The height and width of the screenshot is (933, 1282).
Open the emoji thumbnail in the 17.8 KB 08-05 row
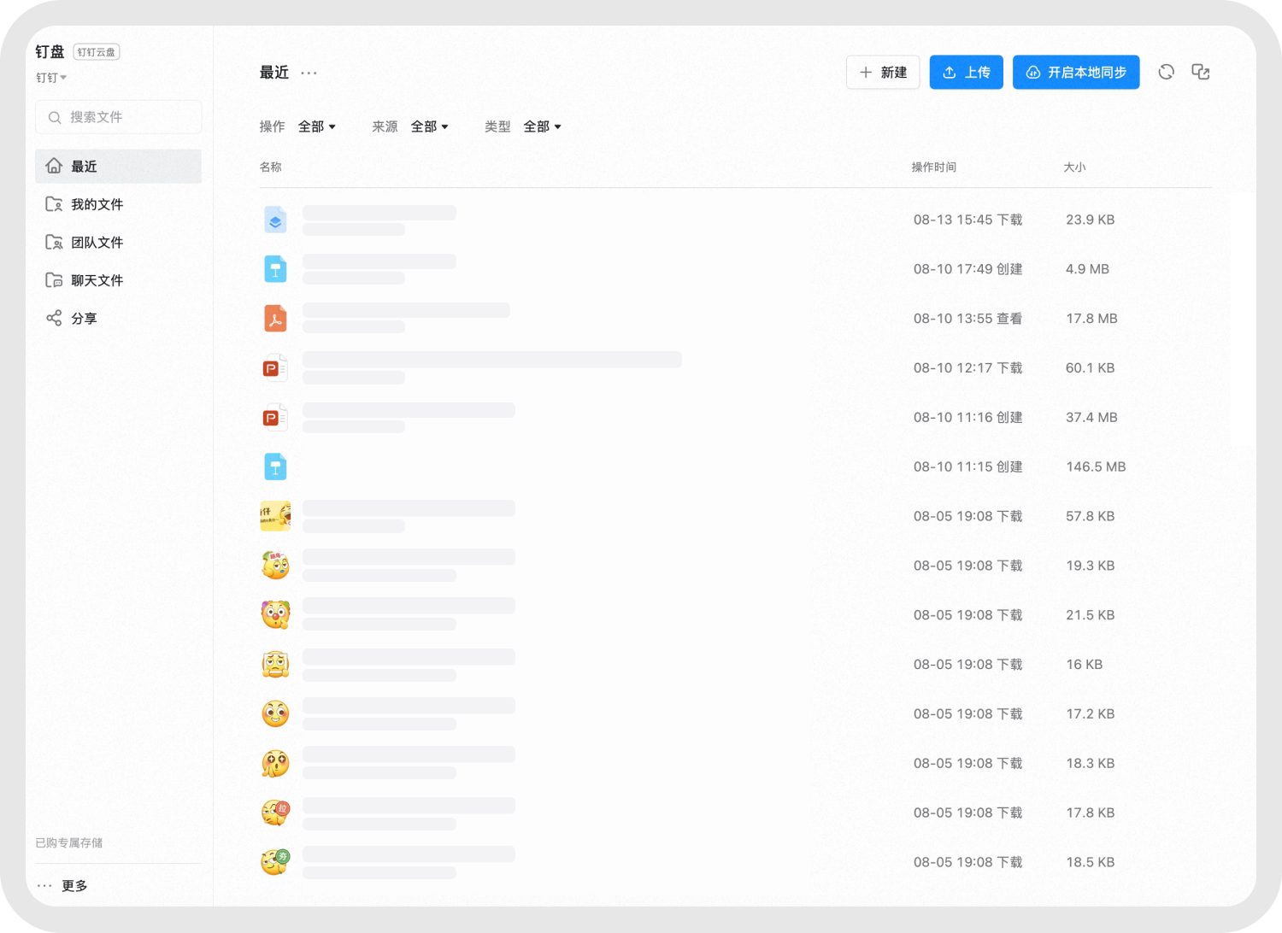pos(275,813)
